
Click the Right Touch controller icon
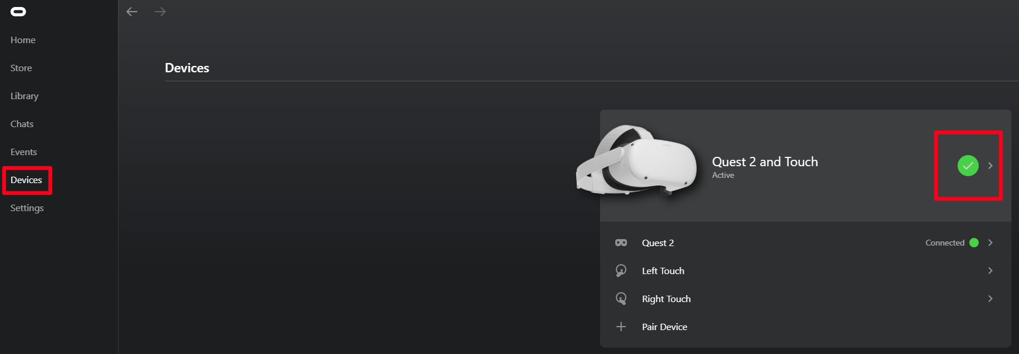click(621, 299)
